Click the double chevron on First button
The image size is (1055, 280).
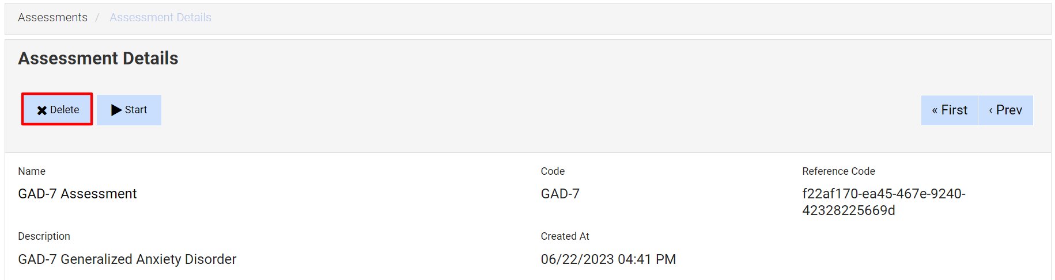point(935,110)
